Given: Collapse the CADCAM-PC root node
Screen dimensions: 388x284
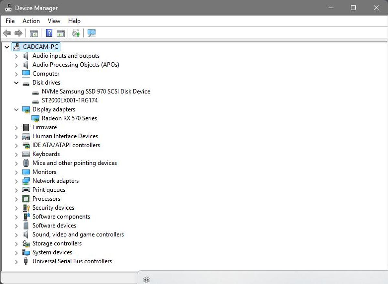Looking at the screenshot, I should 7,47.
